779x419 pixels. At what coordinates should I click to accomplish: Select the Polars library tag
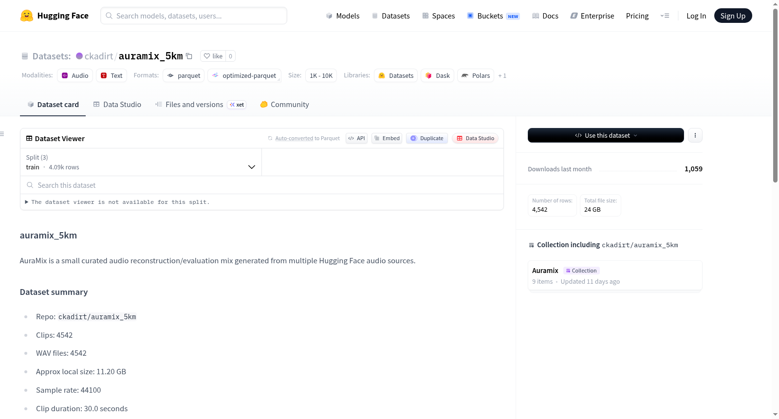[x=476, y=75]
